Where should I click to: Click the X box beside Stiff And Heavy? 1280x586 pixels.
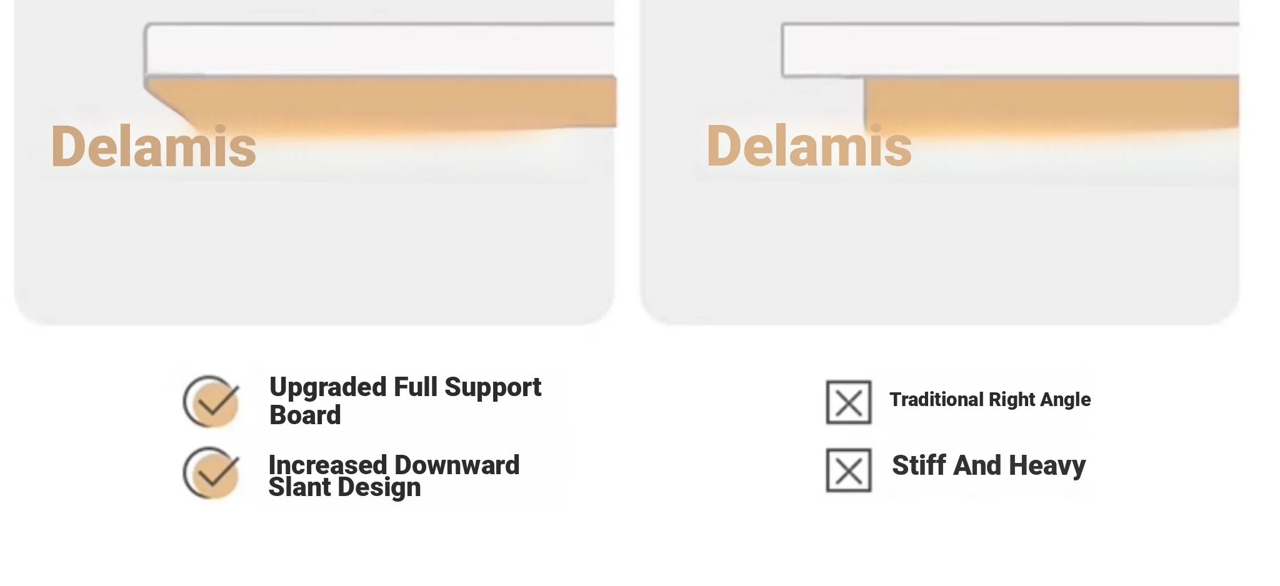coord(848,470)
